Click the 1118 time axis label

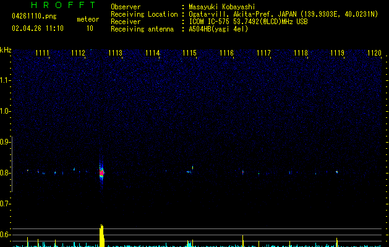[x=301, y=53]
